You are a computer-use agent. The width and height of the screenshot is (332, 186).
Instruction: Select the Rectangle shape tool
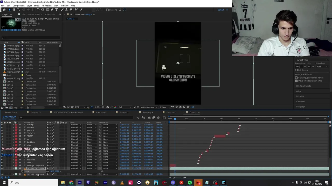pyautogui.click(x=48, y=10)
